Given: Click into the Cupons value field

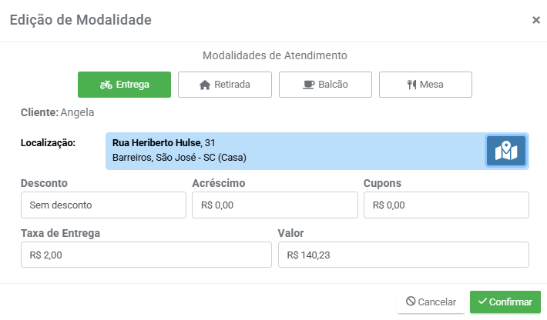Looking at the screenshot, I should (445, 205).
